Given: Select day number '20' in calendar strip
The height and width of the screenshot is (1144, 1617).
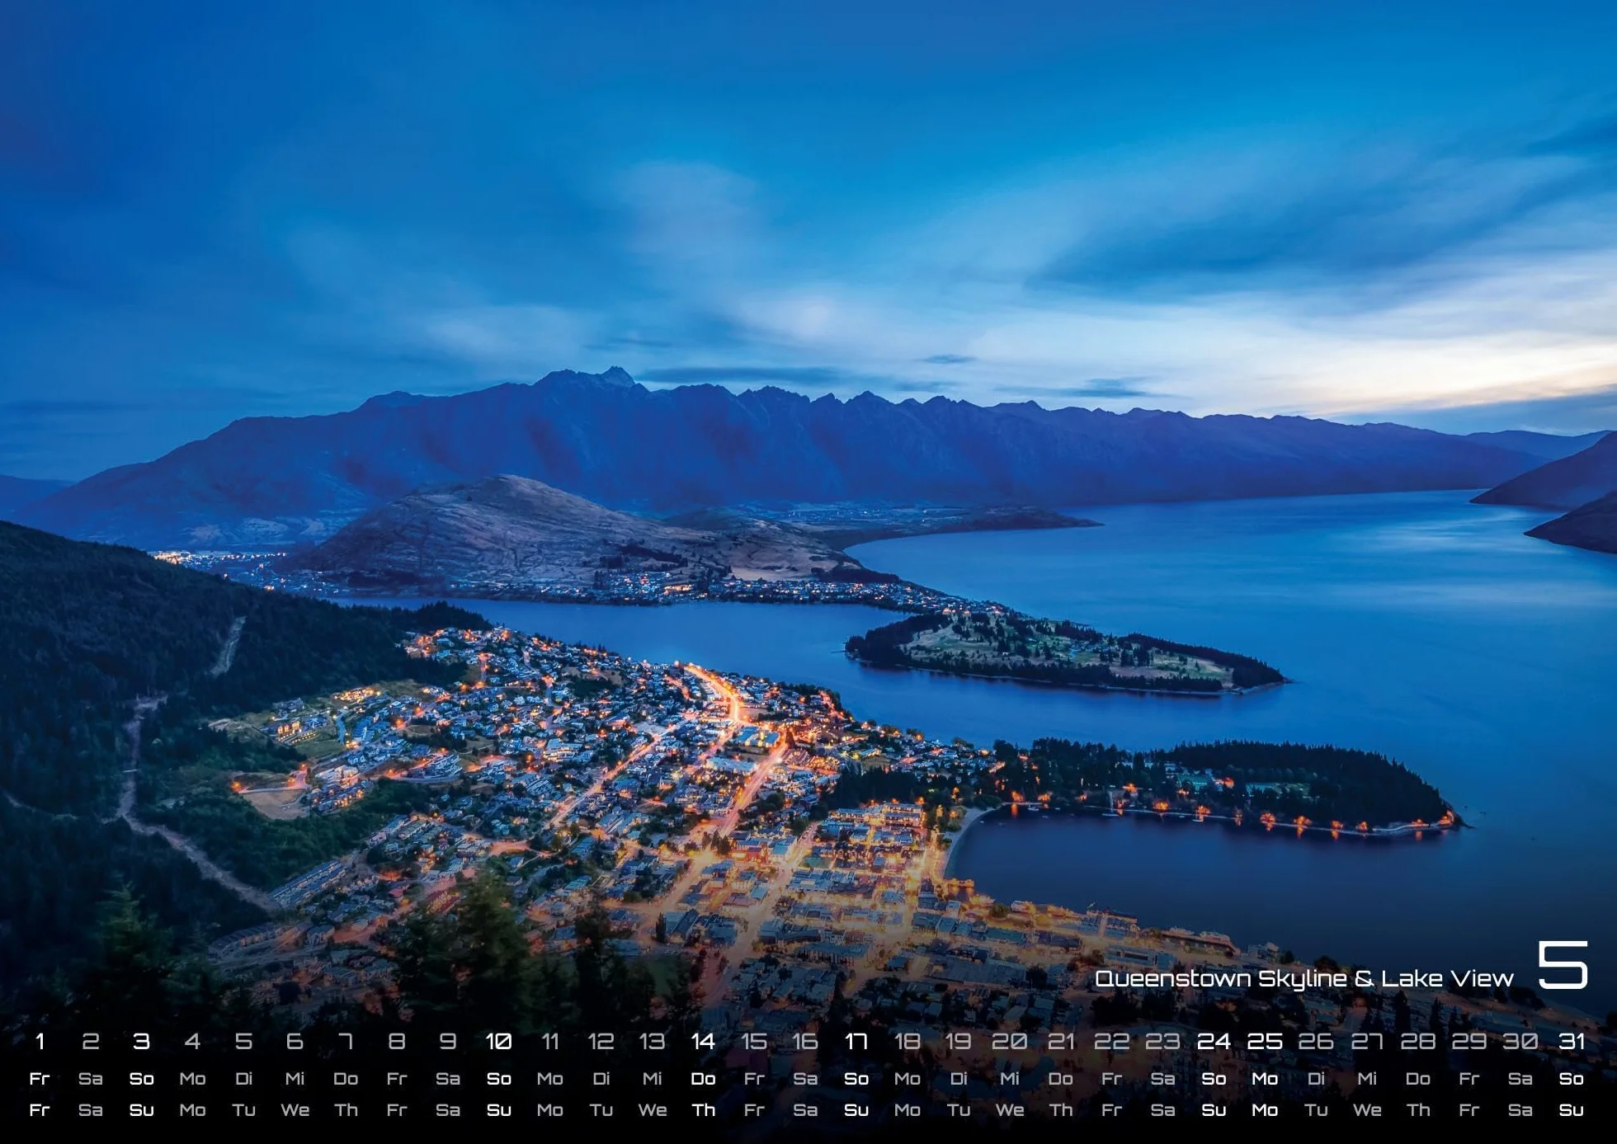Looking at the screenshot, I should click(1010, 1042).
